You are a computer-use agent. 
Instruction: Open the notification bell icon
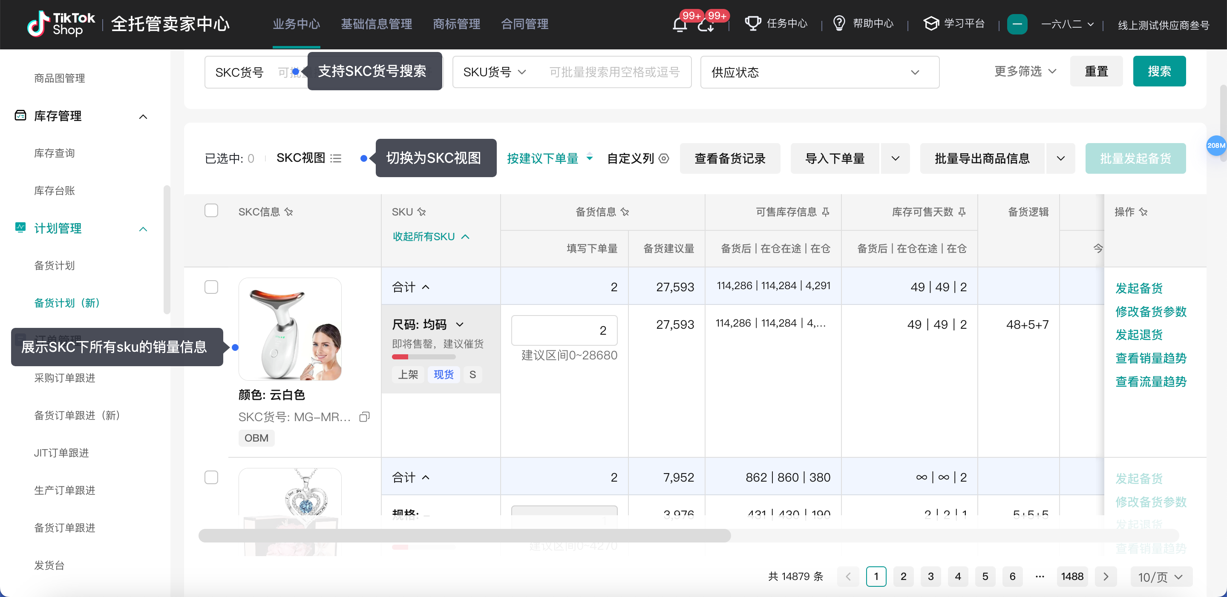tap(680, 24)
